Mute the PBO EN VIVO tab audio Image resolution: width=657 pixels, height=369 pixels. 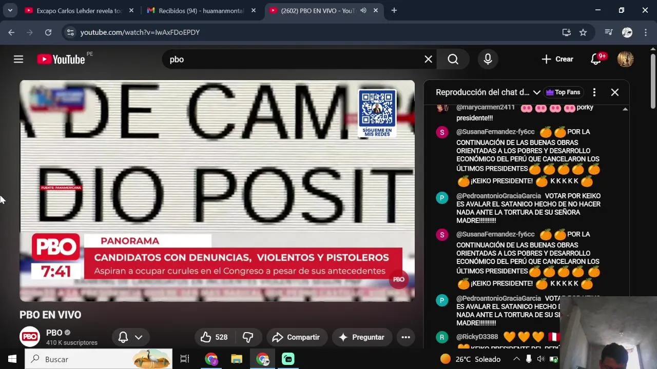[x=363, y=10]
